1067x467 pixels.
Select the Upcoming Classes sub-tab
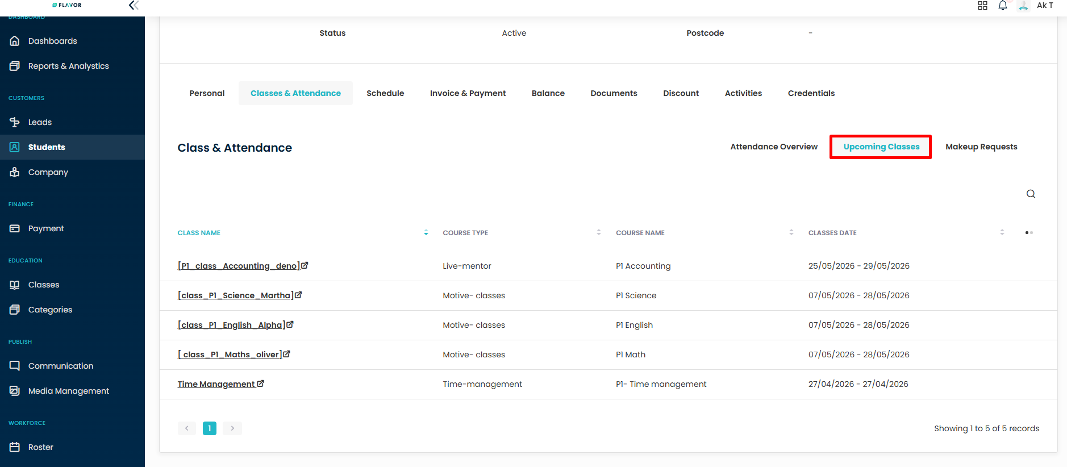881,147
